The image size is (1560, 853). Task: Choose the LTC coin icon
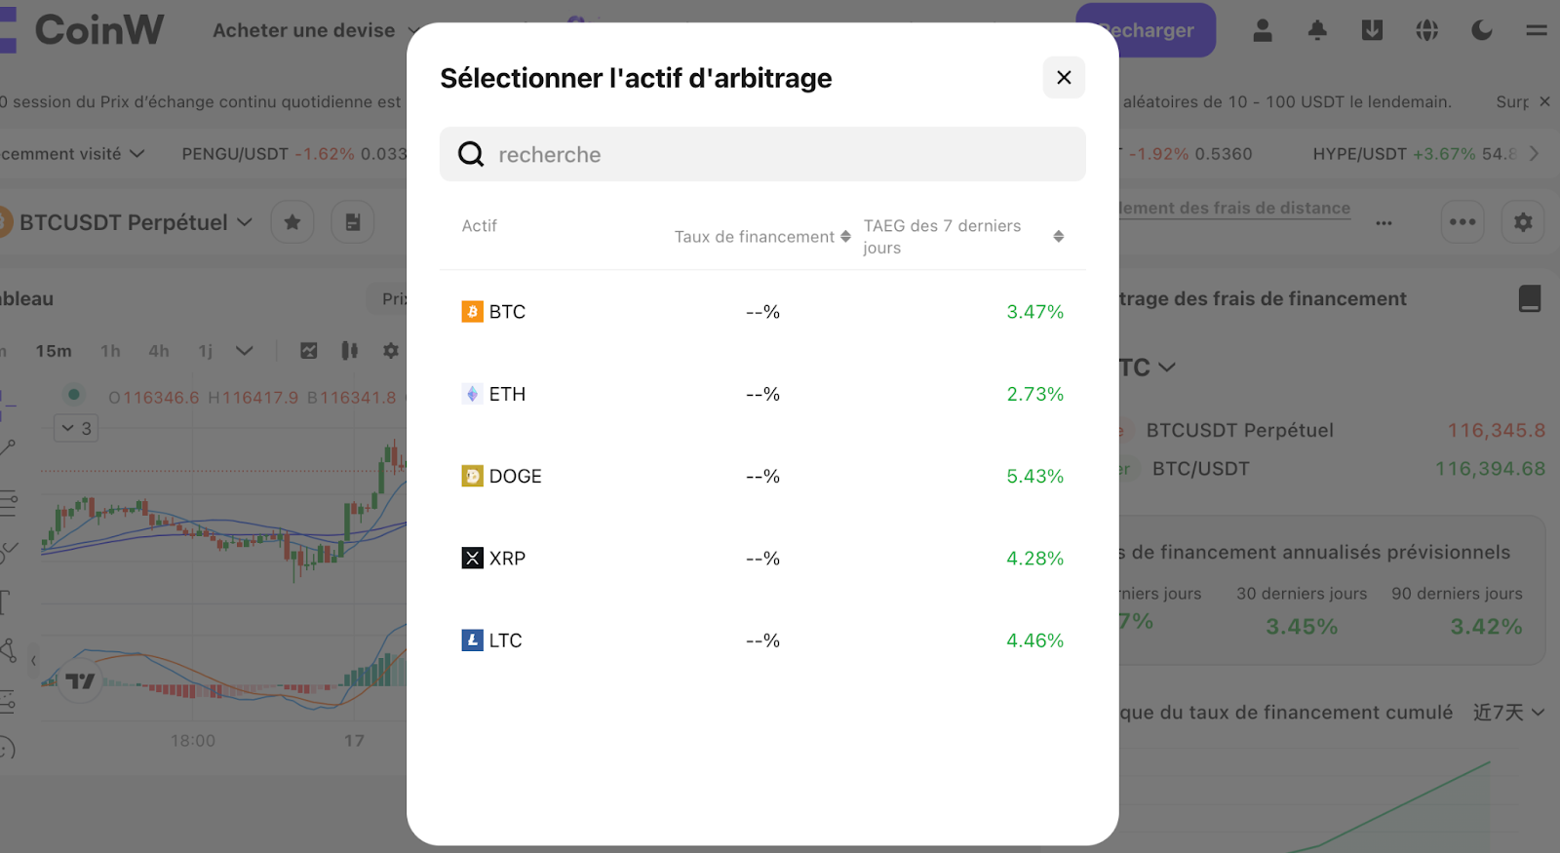pos(472,640)
